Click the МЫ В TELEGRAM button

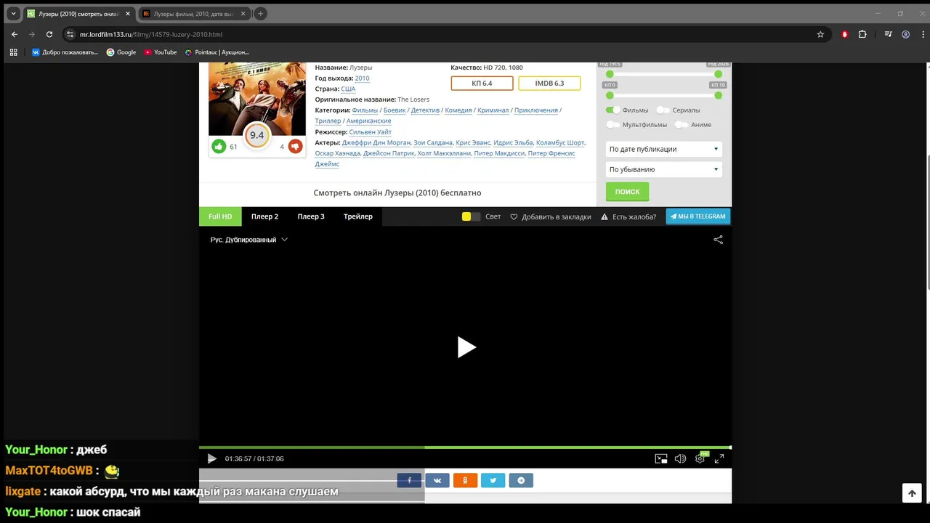point(698,216)
